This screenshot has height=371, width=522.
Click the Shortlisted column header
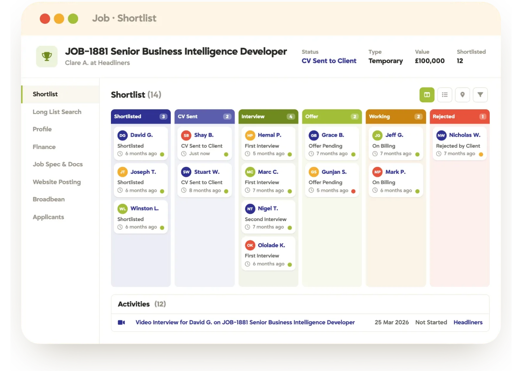pyautogui.click(x=141, y=116)
